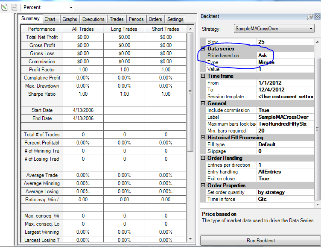
Task: Close the Backtest panel
Action: tap(317, 16)
